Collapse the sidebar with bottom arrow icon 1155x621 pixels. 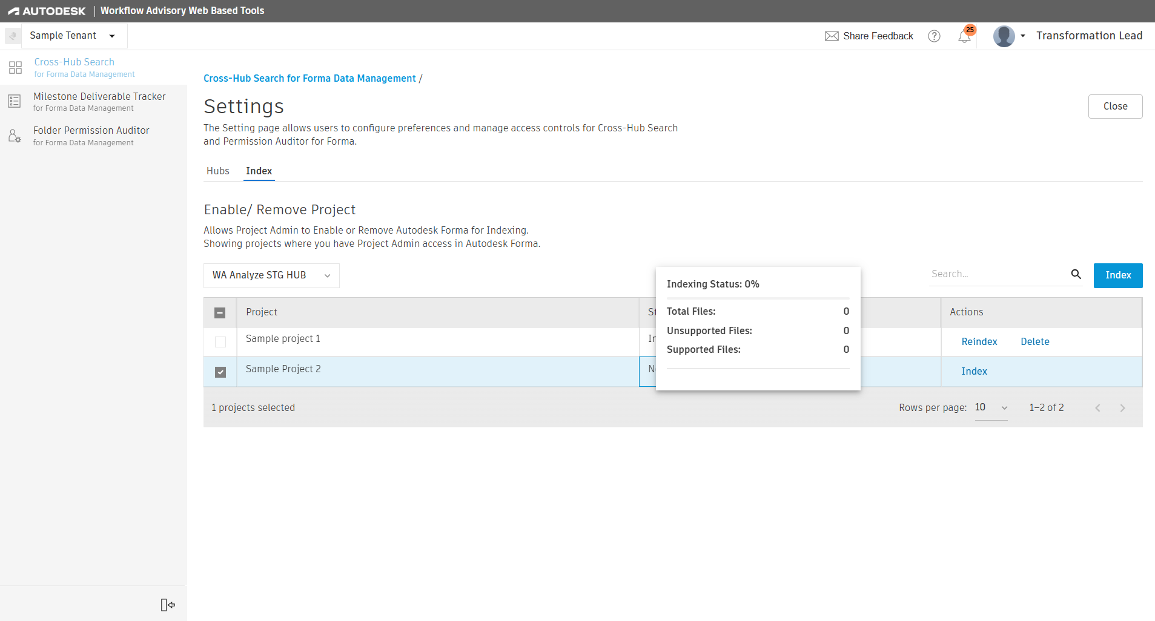tap(168, 605)
